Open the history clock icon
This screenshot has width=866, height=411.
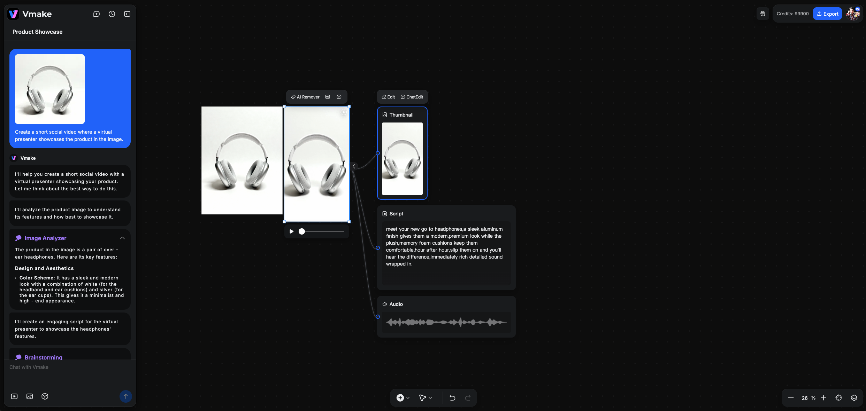click(x=112, y=14)
